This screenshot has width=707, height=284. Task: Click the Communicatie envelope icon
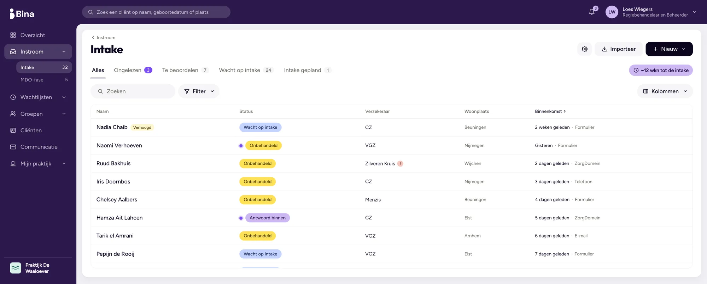13,147
